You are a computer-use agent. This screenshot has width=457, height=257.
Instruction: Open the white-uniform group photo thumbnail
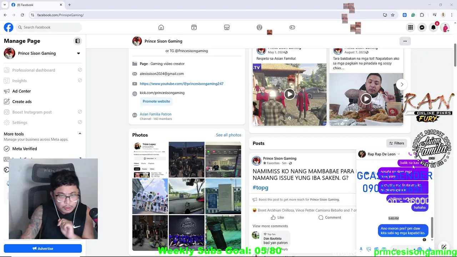[150, 196]
